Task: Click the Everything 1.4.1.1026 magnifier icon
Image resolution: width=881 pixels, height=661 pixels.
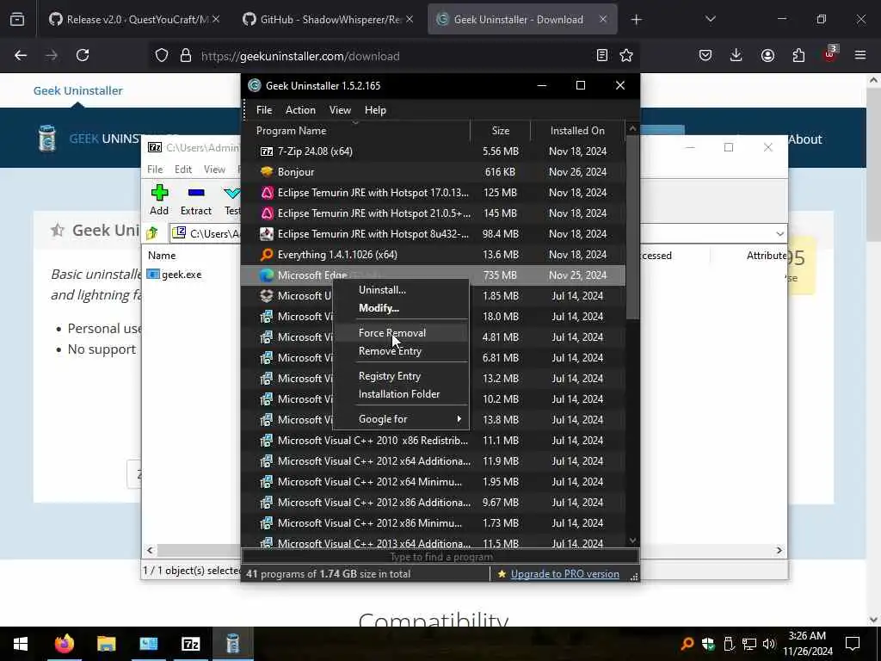Action: click(x=267, y=255)
